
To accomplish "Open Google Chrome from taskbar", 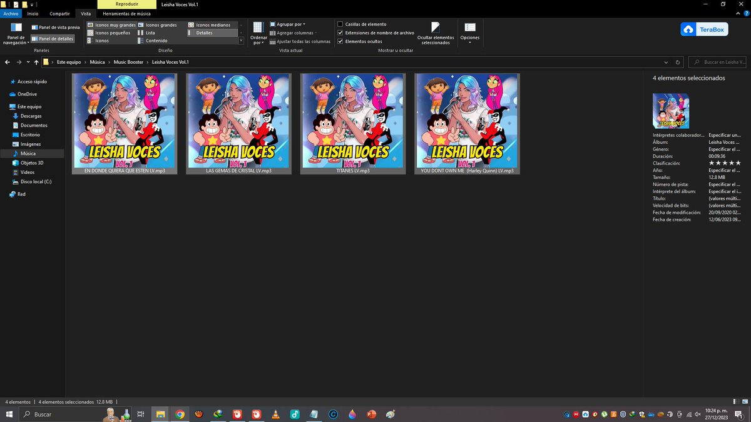I will coord(180,414).
